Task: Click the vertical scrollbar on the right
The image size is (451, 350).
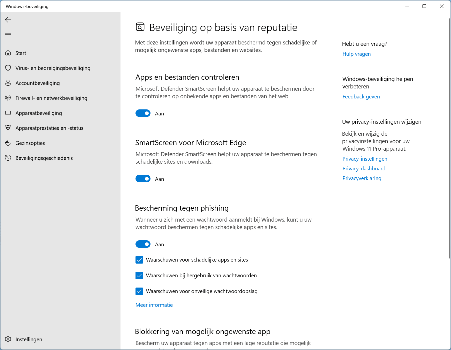Action: (449, 137)
